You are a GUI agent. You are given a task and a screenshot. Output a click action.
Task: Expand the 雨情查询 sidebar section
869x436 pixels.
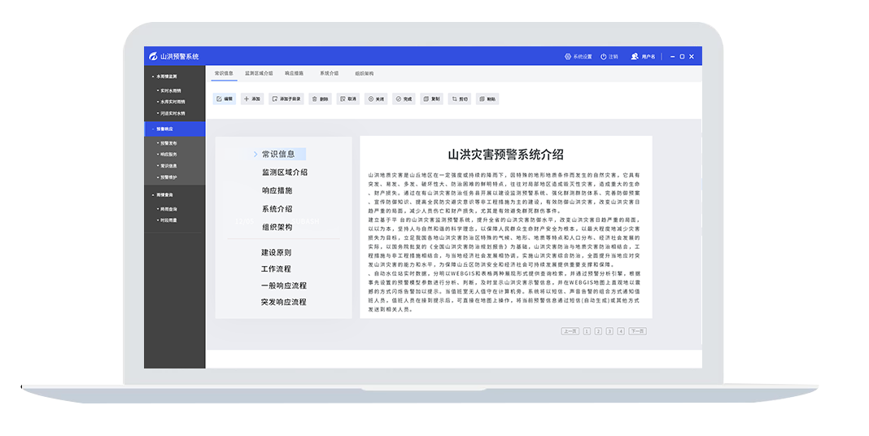point(165,195)
